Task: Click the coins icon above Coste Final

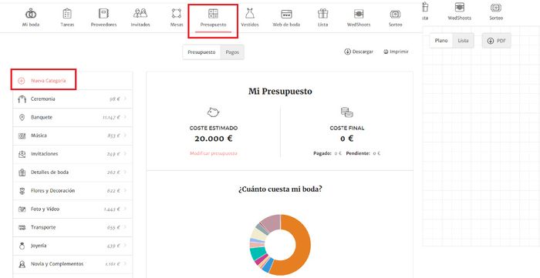Action: click(x=347, y=112)
